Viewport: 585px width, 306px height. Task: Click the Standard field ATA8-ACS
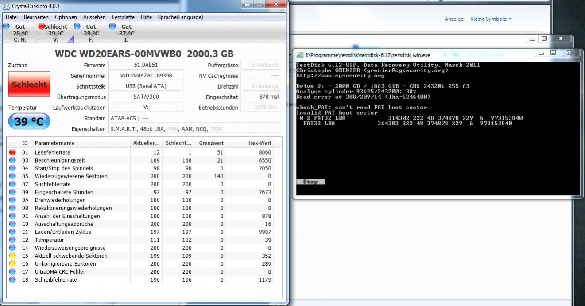coord(194,118)
